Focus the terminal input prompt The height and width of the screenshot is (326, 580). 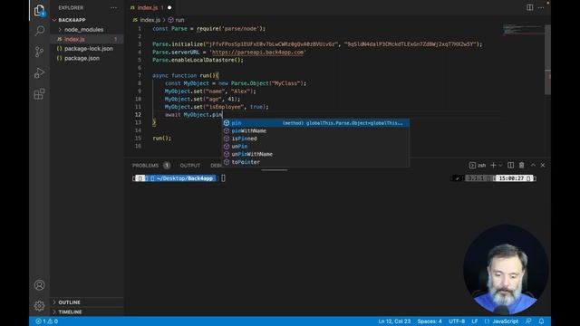pos(223,178)
